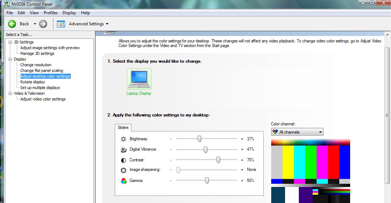Click the Gamma 50% value
This screenshot has width=391, height=203.
click(251, 181)
